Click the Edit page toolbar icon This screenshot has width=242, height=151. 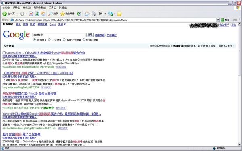click(x=101, y=14)
